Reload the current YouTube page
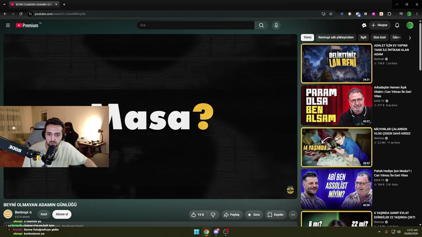Image resolution: width=422 pixels, height=237 pixels. 21,14
